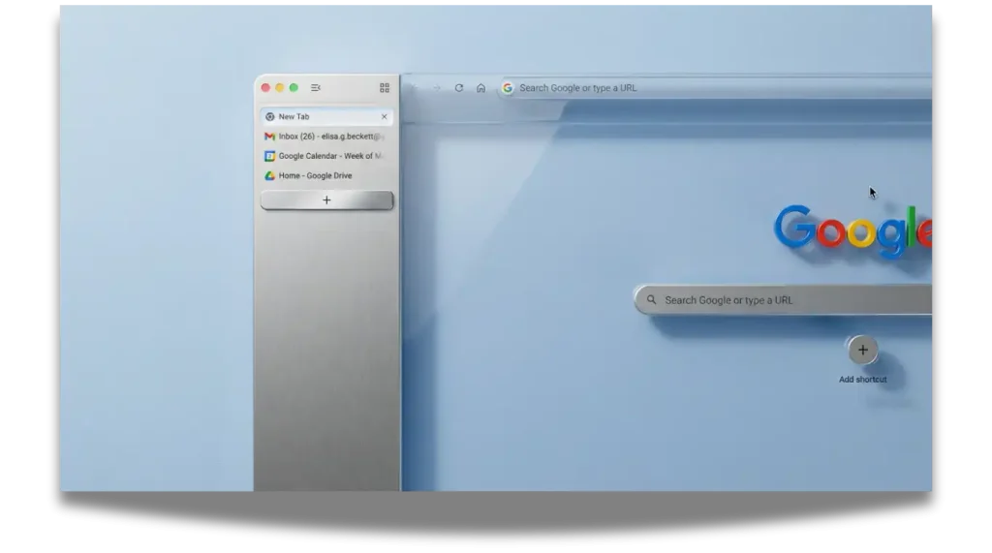Go to the home page icon
The image size is (992, 553).
tap(480, 88)
